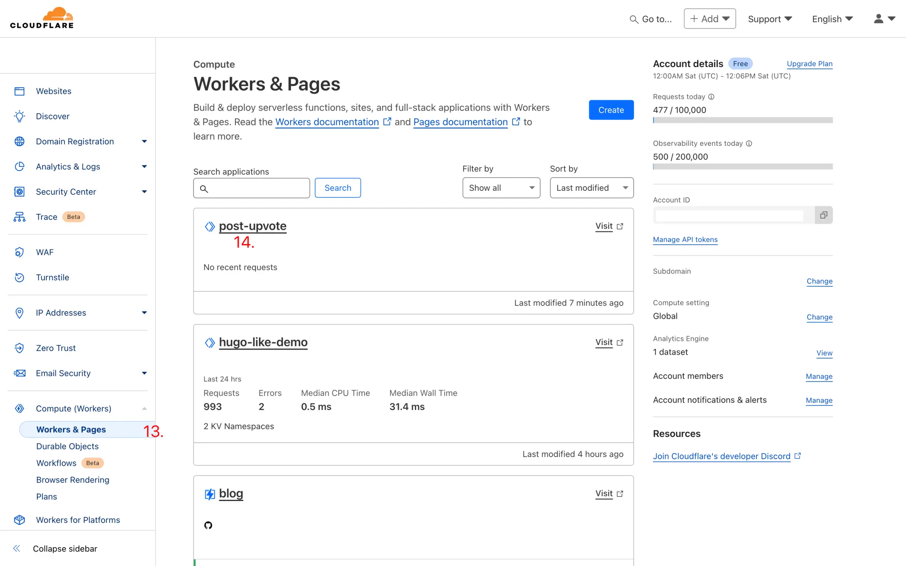Click the Websites sidebar icon

tap(19, 91)
